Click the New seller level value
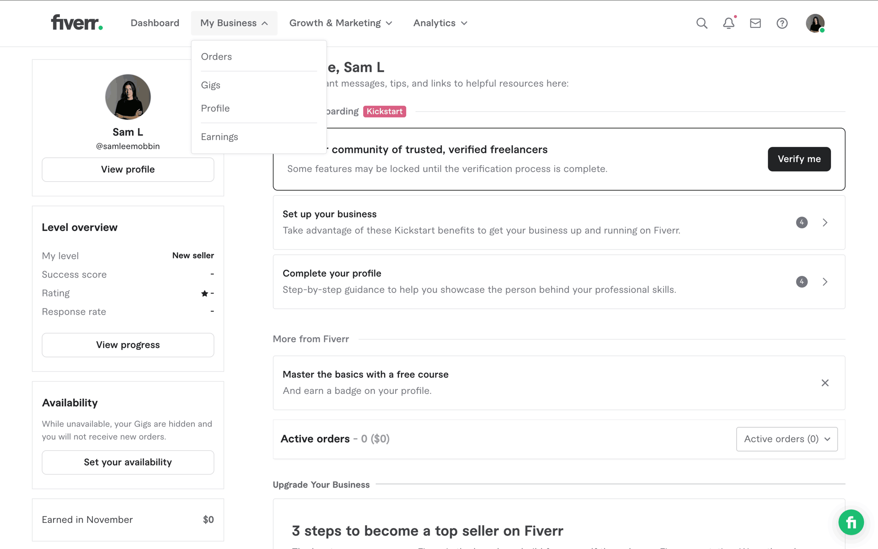The width and height of the screenshot is (878, 549). 193,256
